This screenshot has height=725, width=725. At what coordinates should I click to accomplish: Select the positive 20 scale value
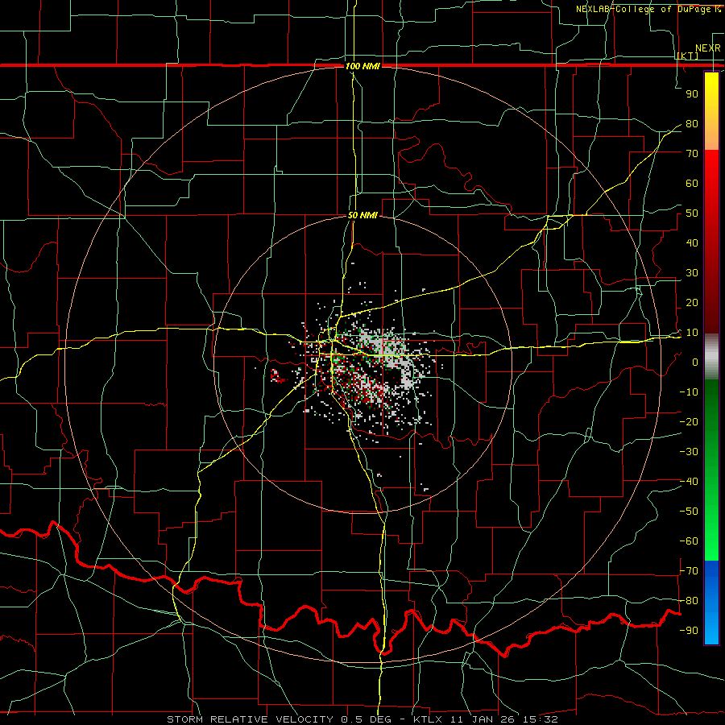click(x=692, y=303)
